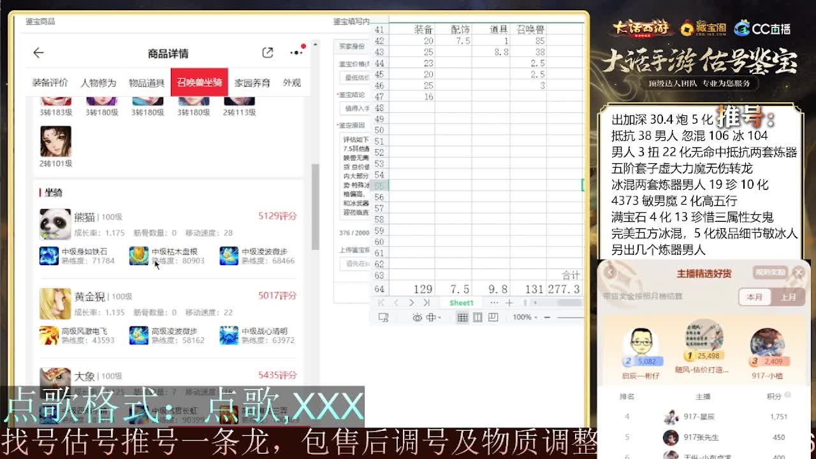Click the 中级身如铁石 skill icon
This screenshot has height=459, width=816.
pos(49,256)
